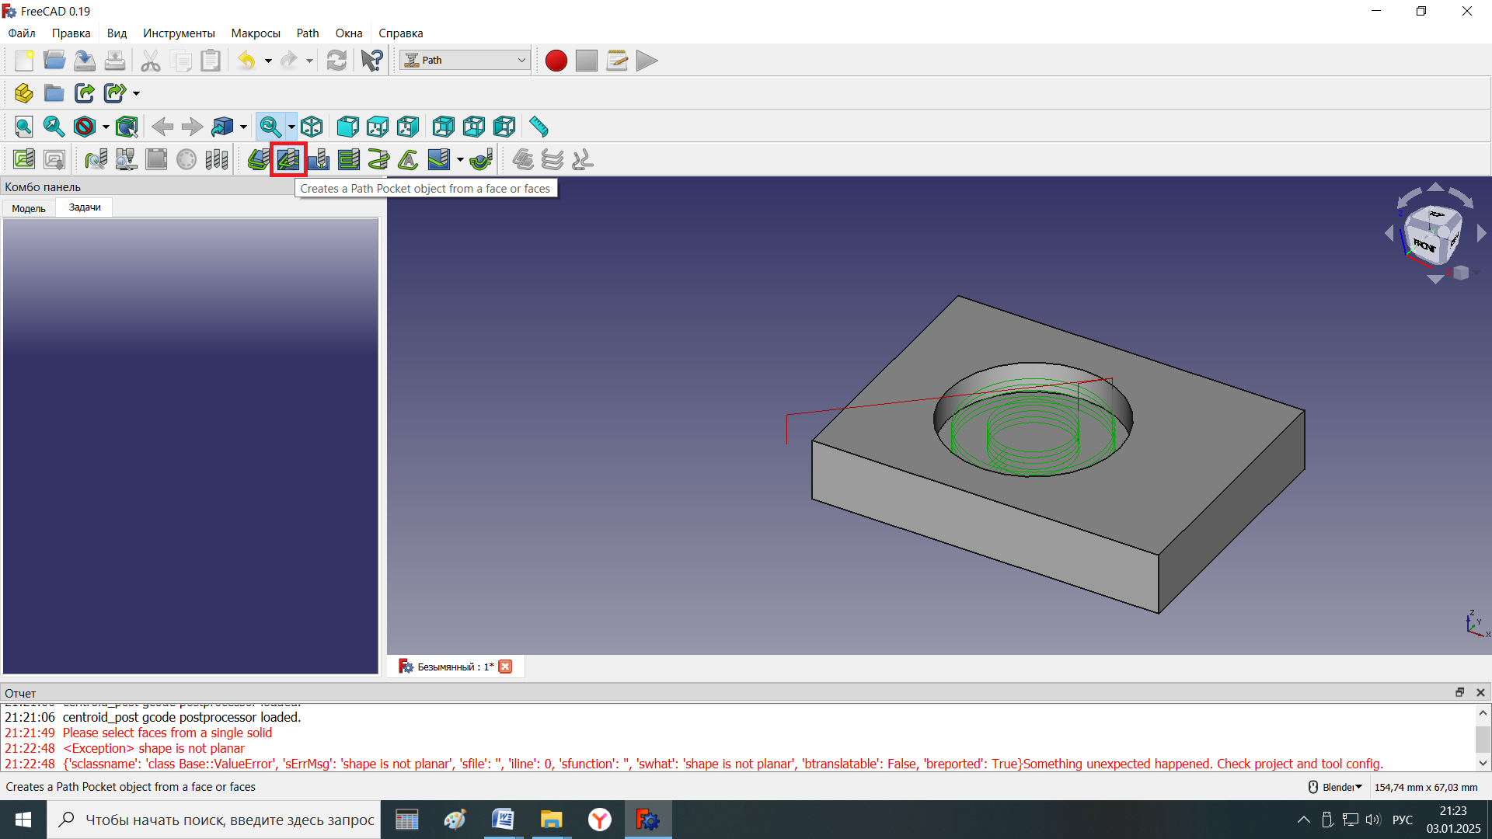This screenshot has height=839, width=1492.
Task: Create a Path Engrave operation
Action: click(x=409, y=160)
